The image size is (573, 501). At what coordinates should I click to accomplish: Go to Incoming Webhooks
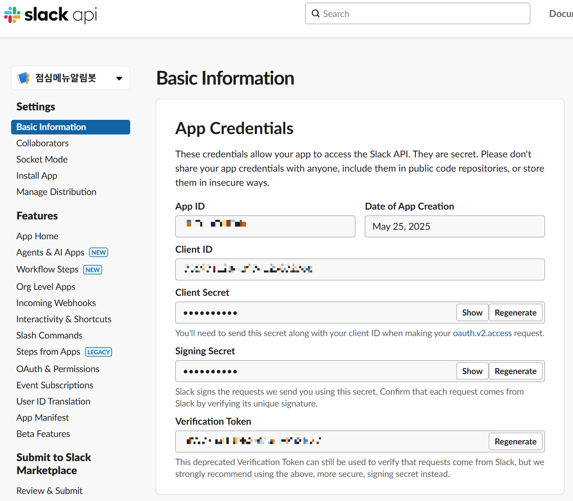(56, 303)
